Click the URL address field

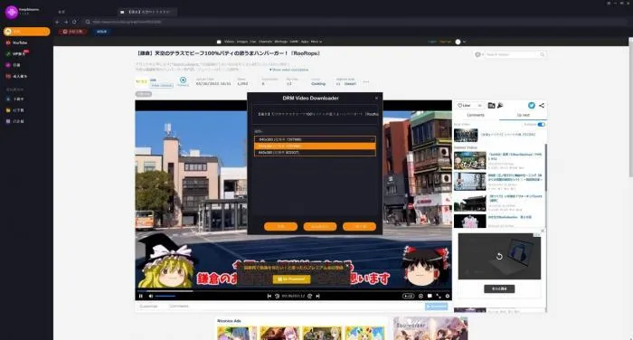(355, 22)
